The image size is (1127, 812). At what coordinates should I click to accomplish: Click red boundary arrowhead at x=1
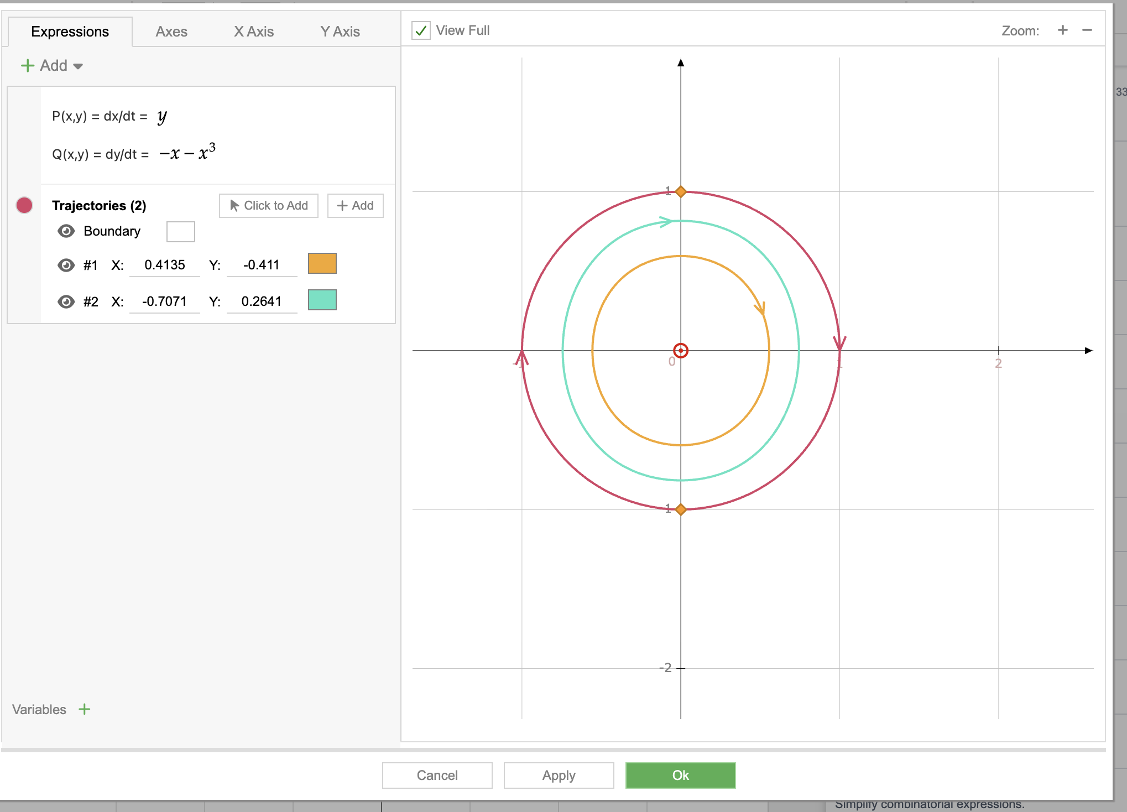coord(840,343)
